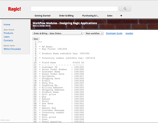Open the Getting Started tab

(x=42, y=16)
